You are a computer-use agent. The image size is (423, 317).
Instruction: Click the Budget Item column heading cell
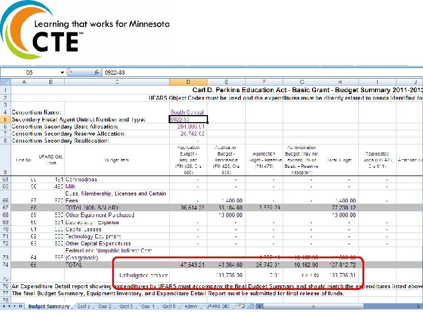(117, 160)
